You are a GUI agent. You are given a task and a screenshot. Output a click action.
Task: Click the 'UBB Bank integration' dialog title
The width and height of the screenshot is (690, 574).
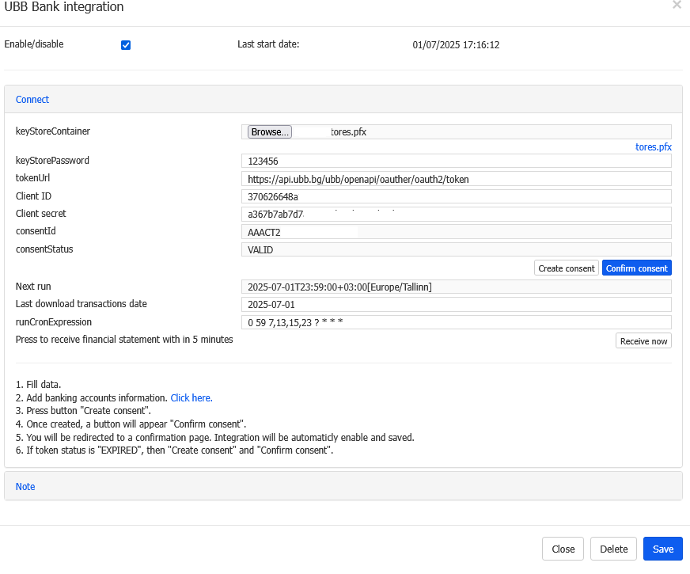pyautogui.click(x=64, y=6)
